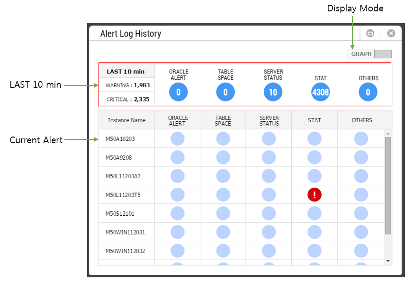Click the SERVER STATUS table column header
The height and width of the screenshot is (283, 413).
click(x=269, y=120)
